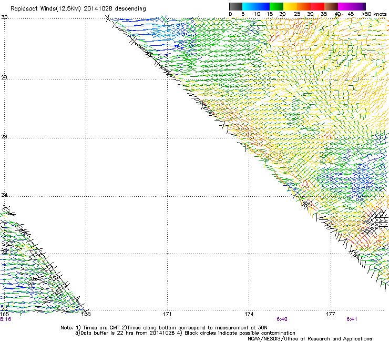
Task: Click the latitude label 30 on left axis
Action: pos(4,17)
